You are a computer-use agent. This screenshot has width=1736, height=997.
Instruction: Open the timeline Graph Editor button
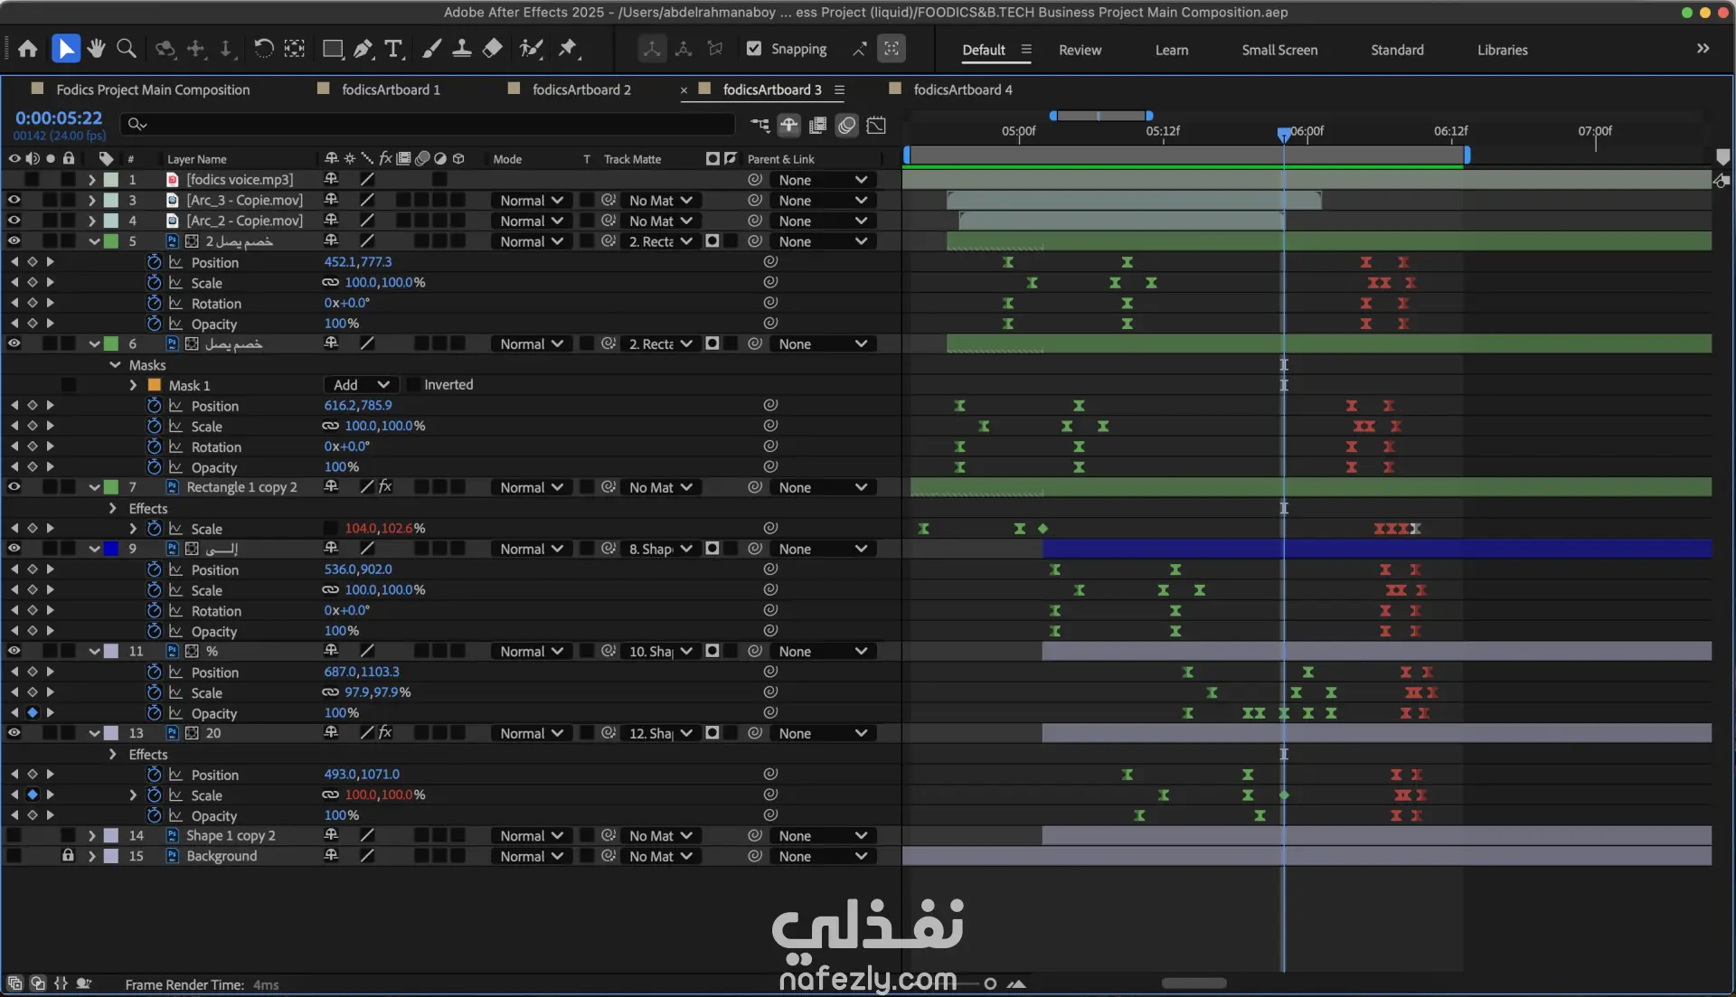[876, 126]
